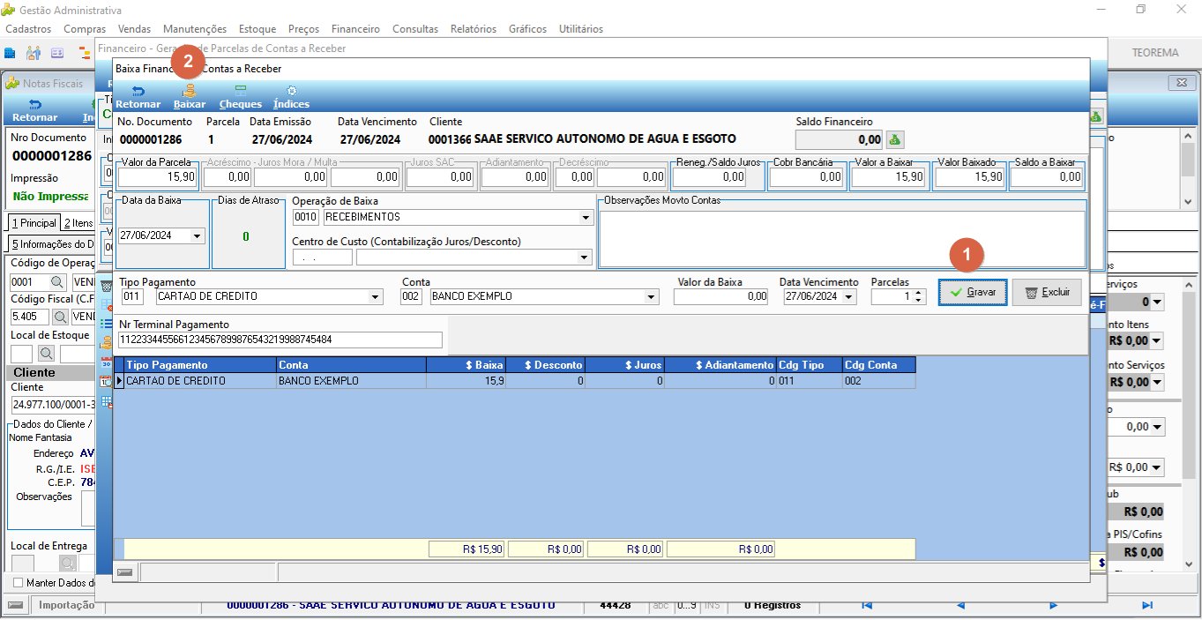Switch to the 2 Itens tab
This screenshot has height=620, width=1202.
pos(78,223)
